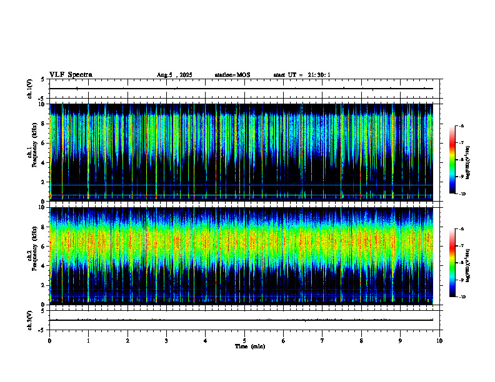Click the "-5" tick on ch.1(V) axis
495x382 pixels.
[x=42, y=99]
